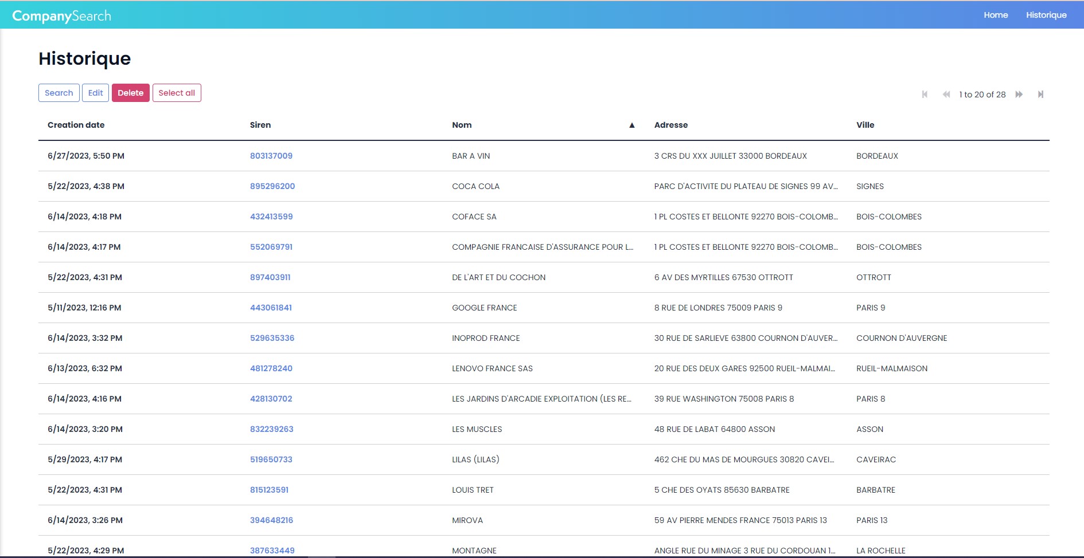Open Siren link 803137009

pos(271,156)
